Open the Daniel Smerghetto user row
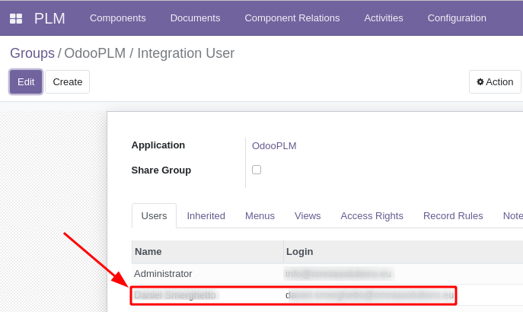The height and width of the screenshot is (312, 523). (327, 295)
